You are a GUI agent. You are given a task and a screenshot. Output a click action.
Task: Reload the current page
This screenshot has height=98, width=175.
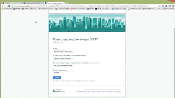pyautogui.click(x=9, y=6)
